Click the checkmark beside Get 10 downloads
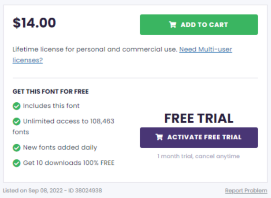Screen dimensions: 271x198 click(x=17, y=163)
